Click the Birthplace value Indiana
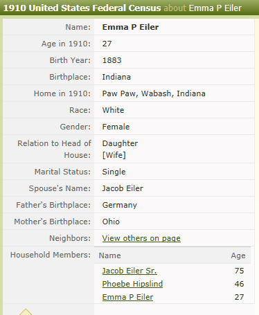The width and height of the screenshot is (259, 315). (x=116, y=77)
